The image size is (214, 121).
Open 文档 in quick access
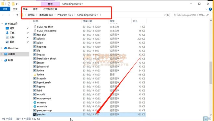(12, 37)
